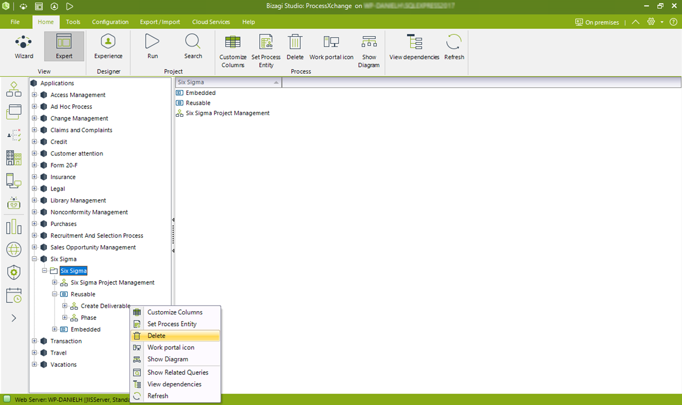This screenshot has width=682, height=405.
Task: Open the Scheduler calendar sidebar module
Action: 14,295
